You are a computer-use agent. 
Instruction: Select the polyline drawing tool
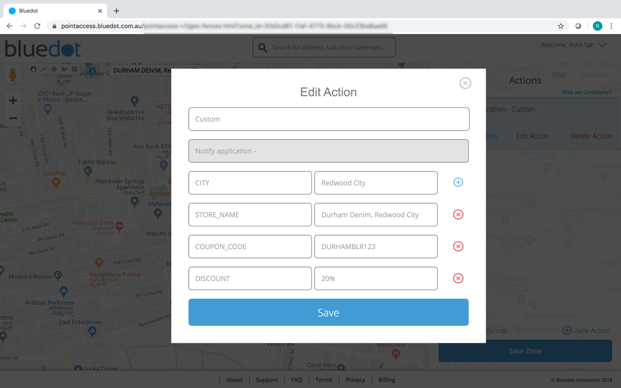click(x=44, y=69)
